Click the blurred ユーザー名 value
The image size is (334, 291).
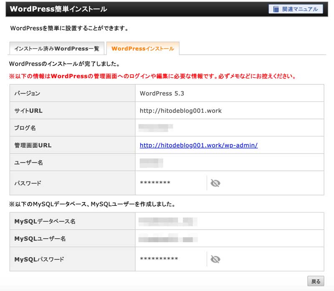pyautogui.click(x=152, y=163)
